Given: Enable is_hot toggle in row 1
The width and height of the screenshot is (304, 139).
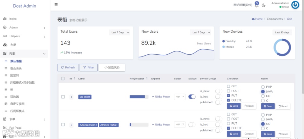Looking at the screenshot, I should (x=219, y=97).
